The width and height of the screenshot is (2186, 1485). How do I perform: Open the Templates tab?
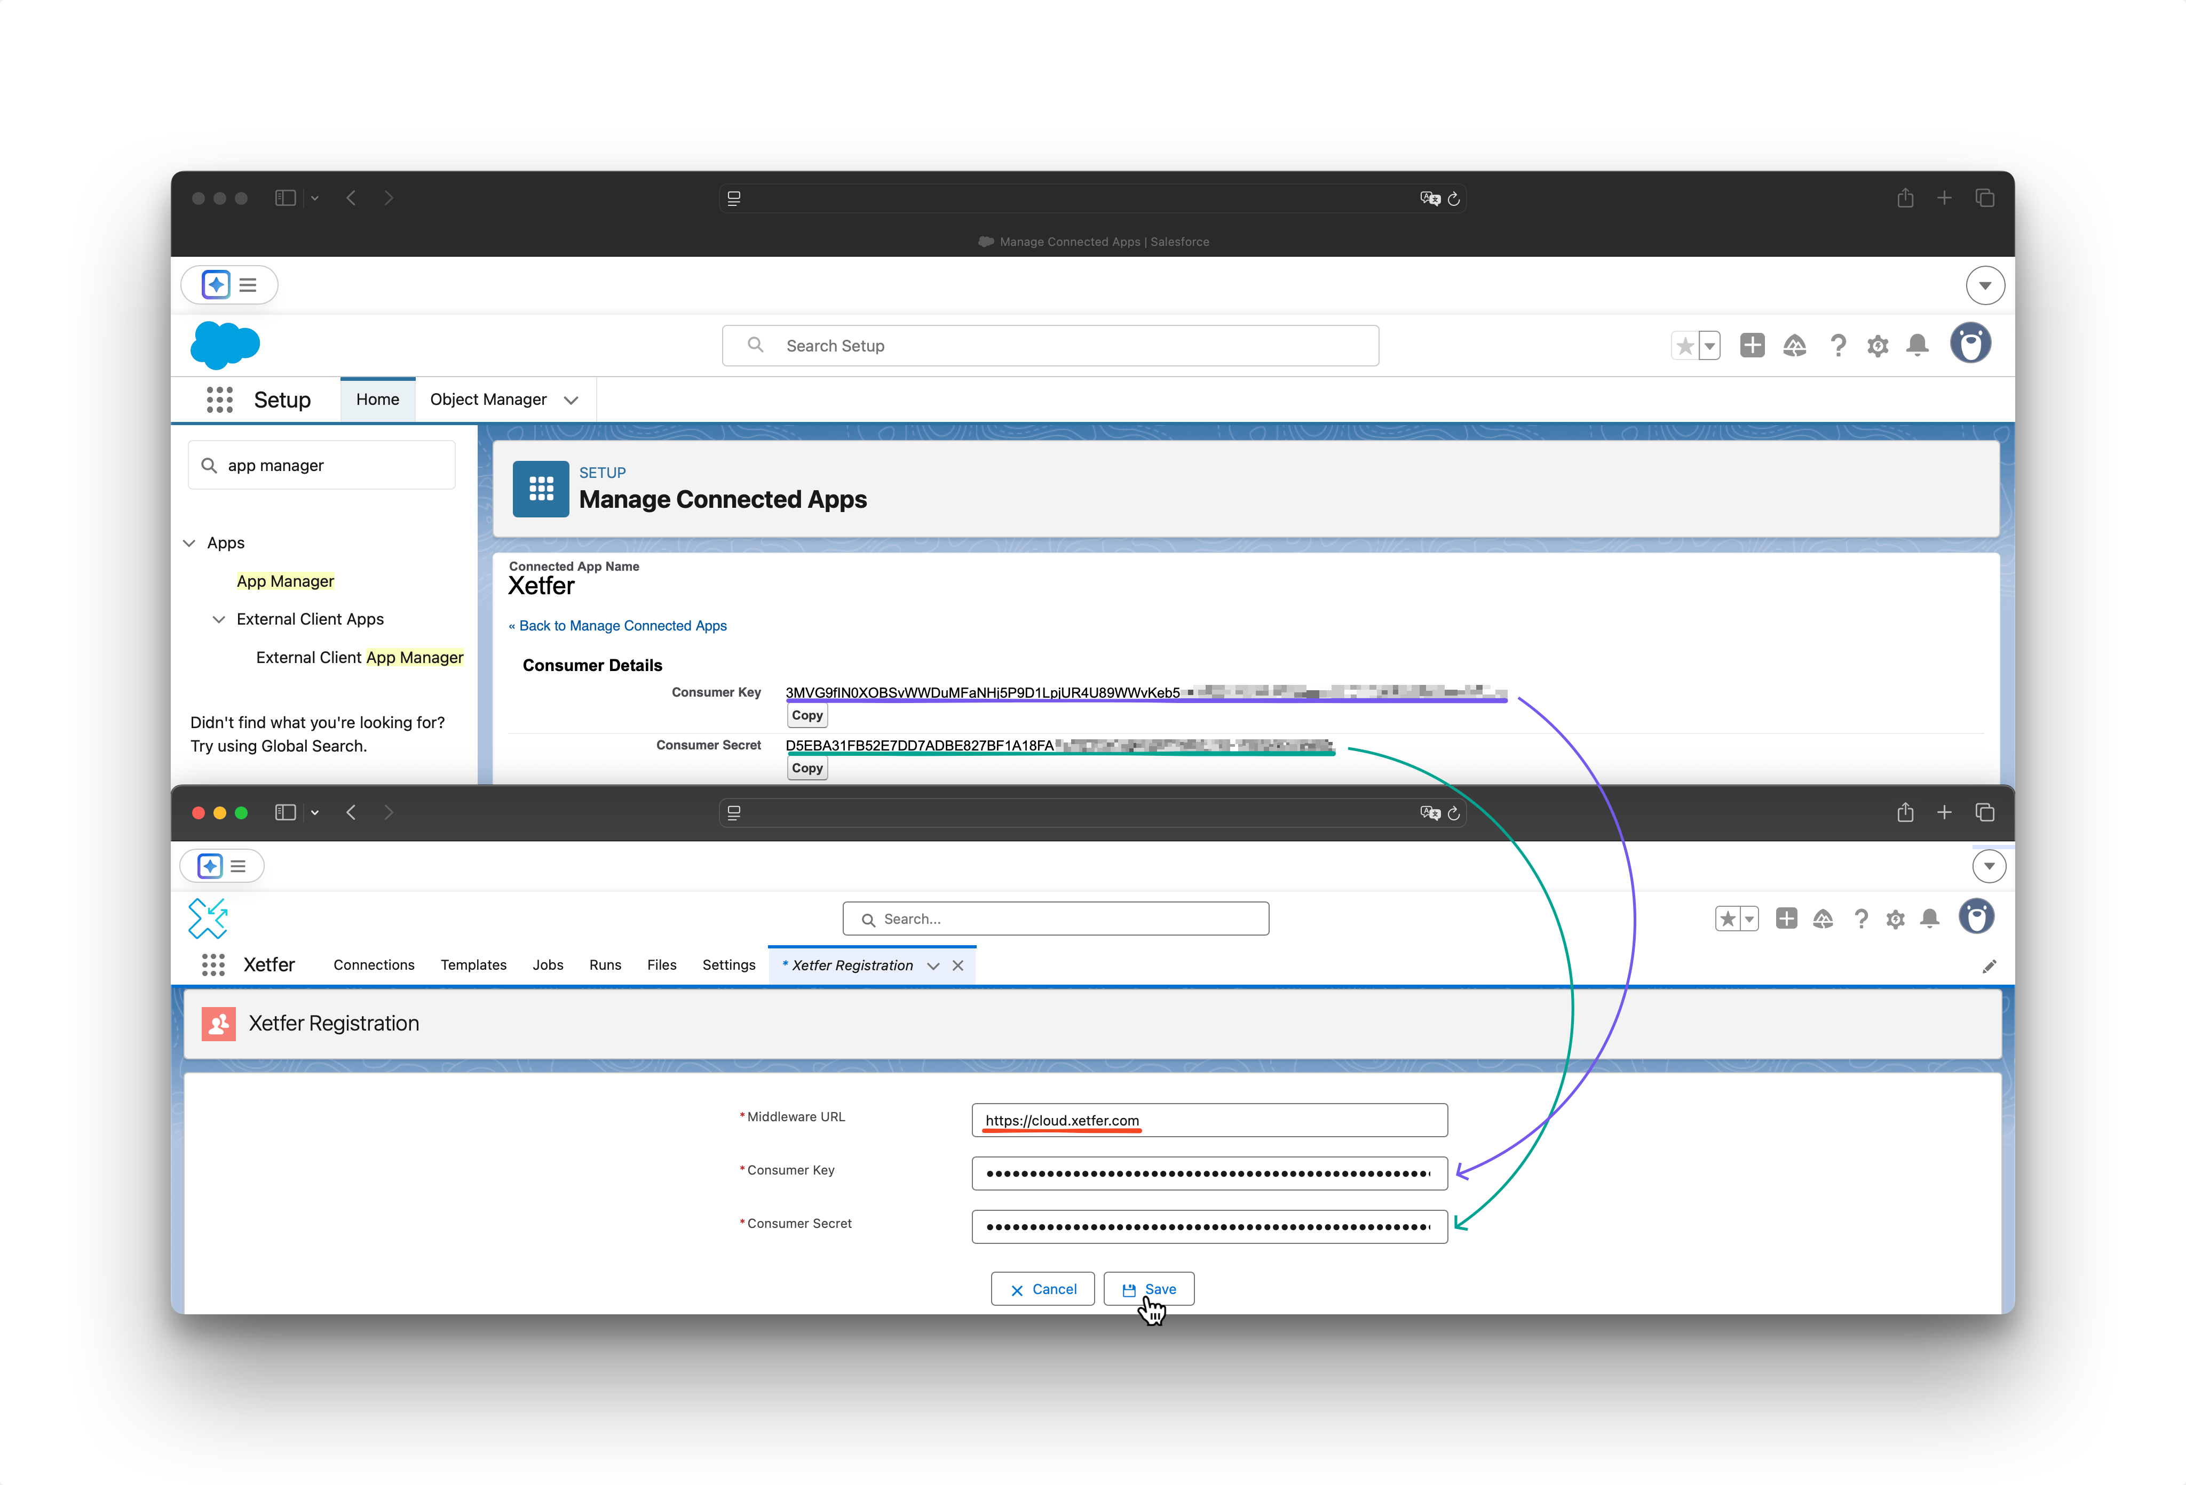tap(473, 965)
